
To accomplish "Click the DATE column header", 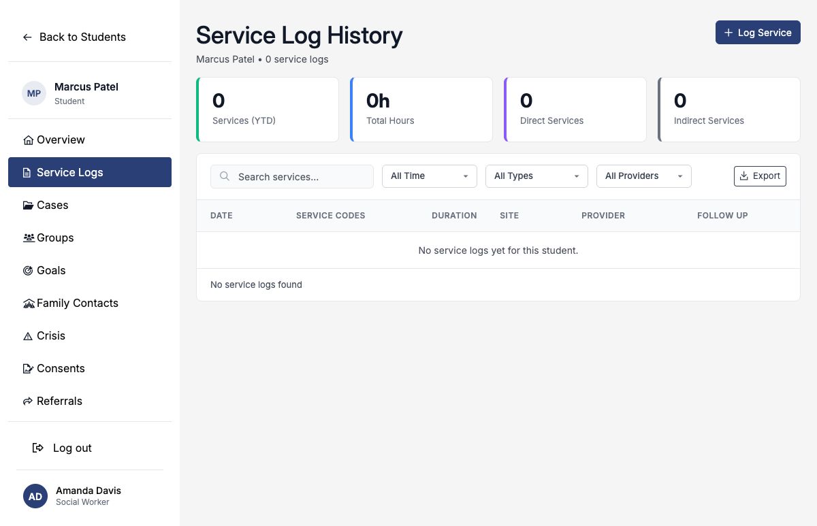I will (x=221, y=216).
